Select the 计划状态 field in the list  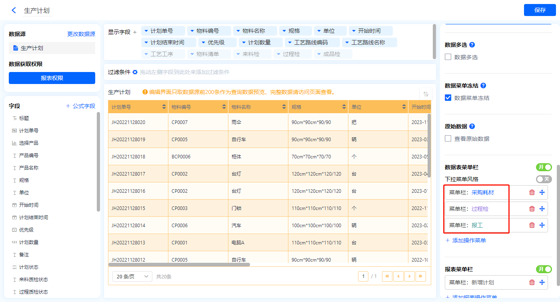tap(29, 267)
